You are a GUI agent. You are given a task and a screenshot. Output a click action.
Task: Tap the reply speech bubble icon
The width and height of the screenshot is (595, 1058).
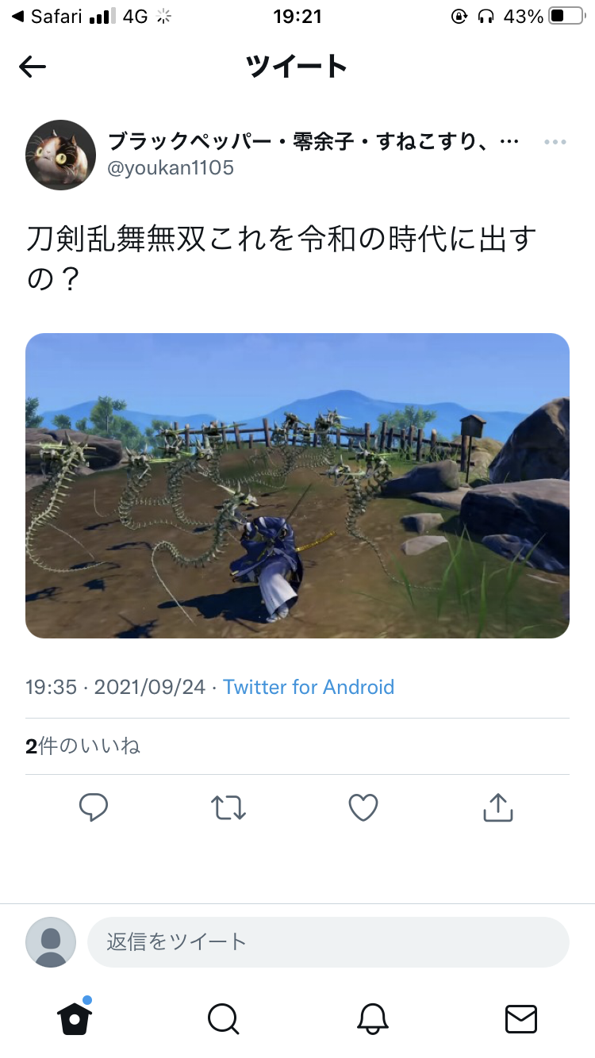click(x=94, y=807)
